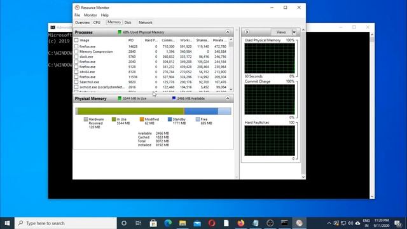The width and height of the screenshot is (407, 229).
Task: Click the In Use green legend swatch
Action: point(114,119)
